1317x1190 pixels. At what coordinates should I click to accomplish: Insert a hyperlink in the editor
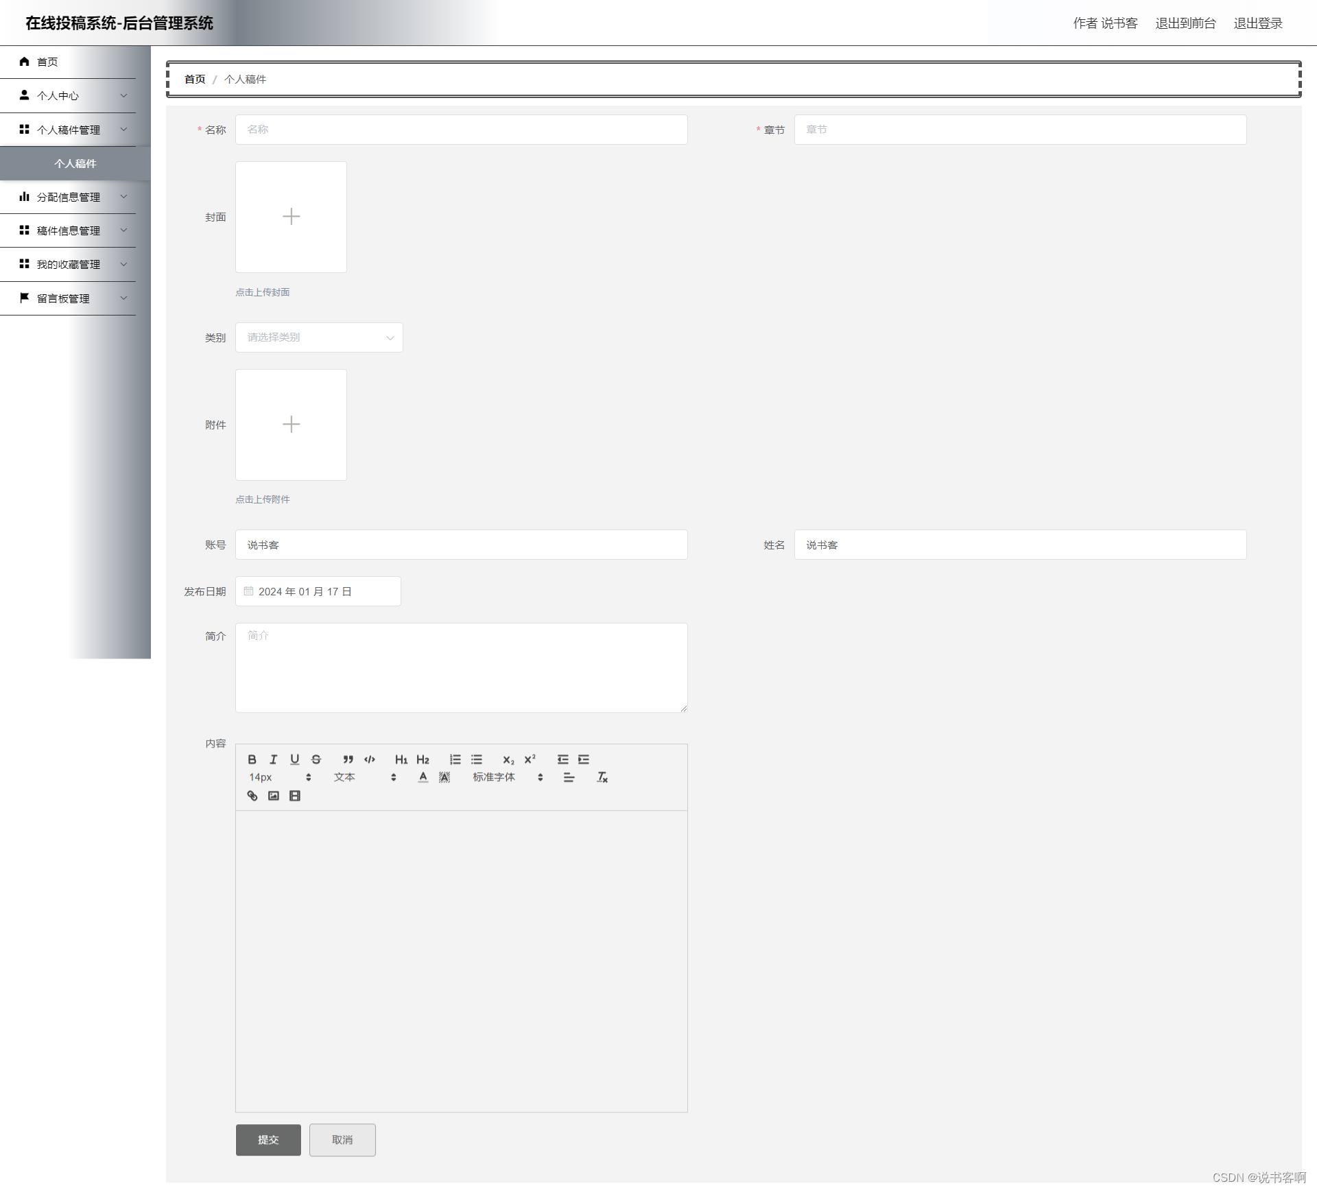tap(252, 796)
